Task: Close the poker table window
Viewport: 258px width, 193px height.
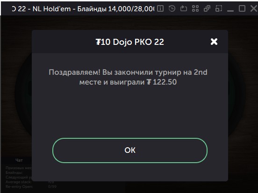Action: tap(254, 8)
